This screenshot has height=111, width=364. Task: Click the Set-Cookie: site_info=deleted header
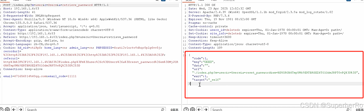266,33
